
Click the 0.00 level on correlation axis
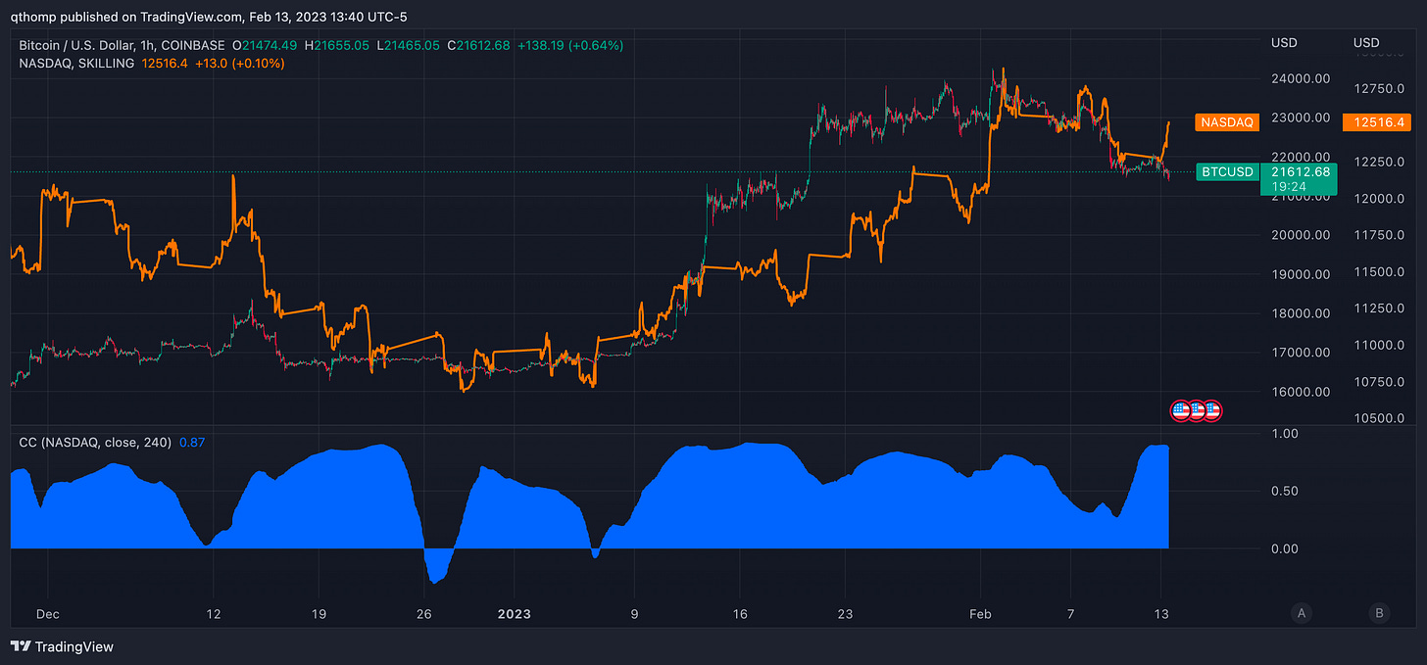[1284, 548]
